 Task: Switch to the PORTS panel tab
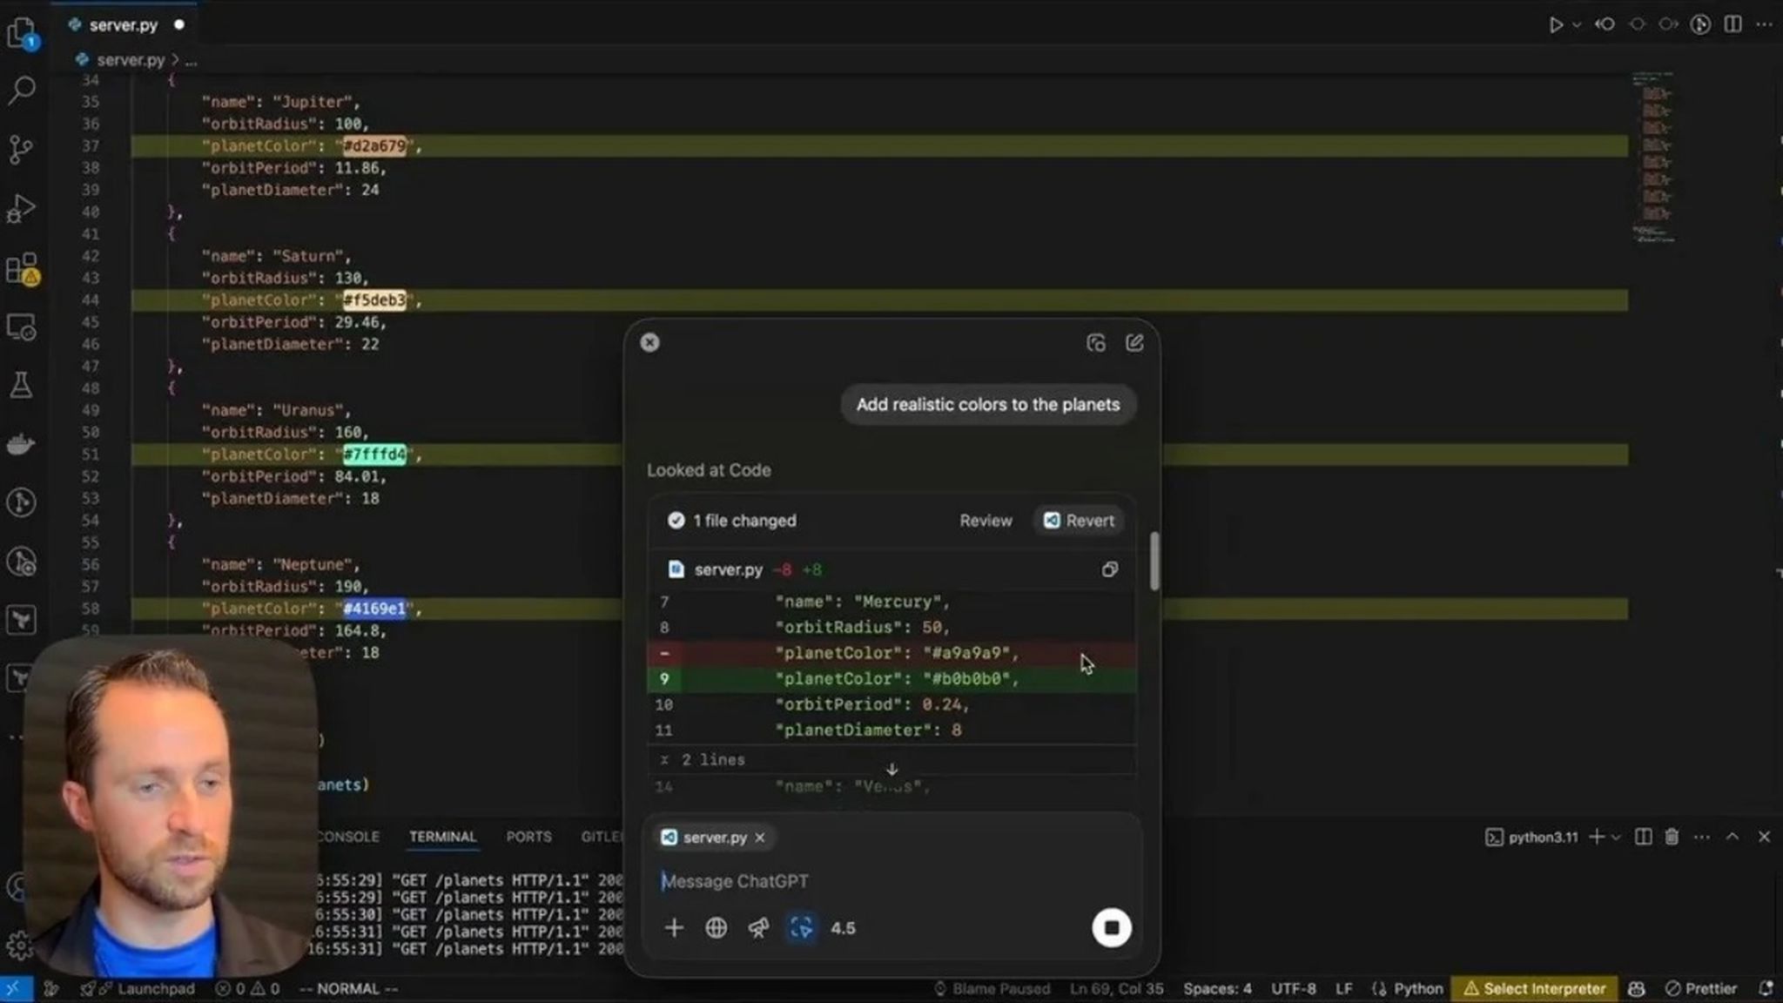[528, 837]
